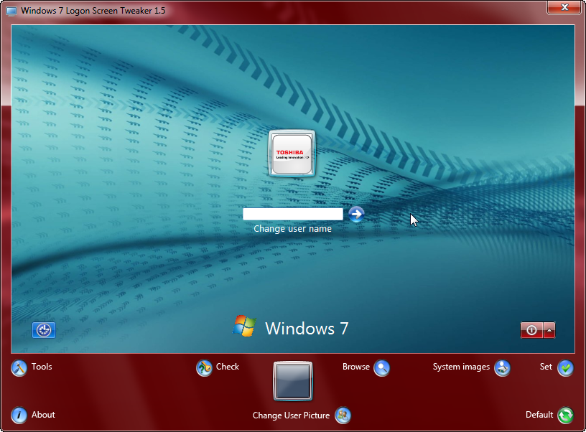Expand the shutdown options arrow

point(549,330)
